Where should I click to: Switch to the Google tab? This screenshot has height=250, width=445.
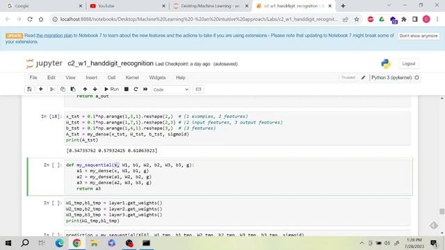pyautogui.click(x=43, y=6)
